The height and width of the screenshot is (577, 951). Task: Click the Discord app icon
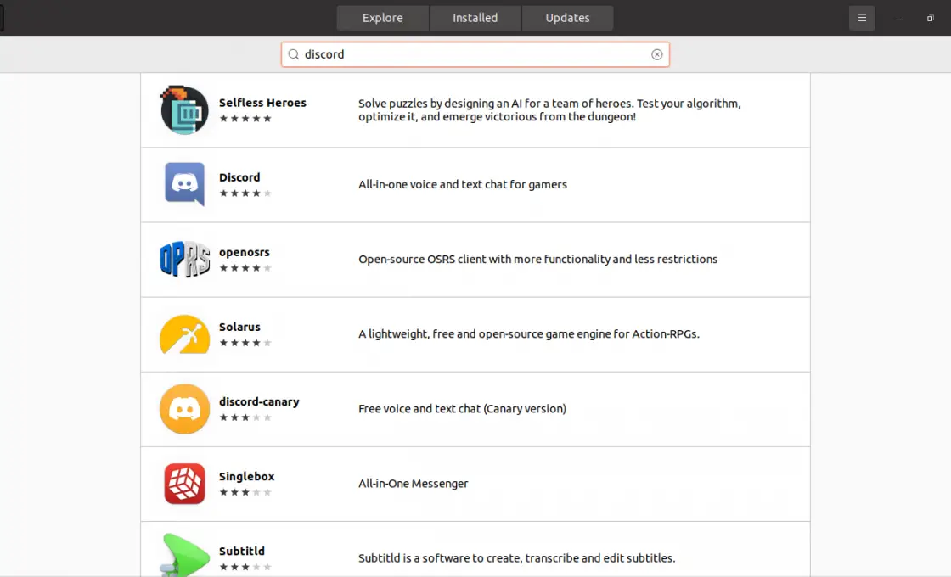coord(184,184)
